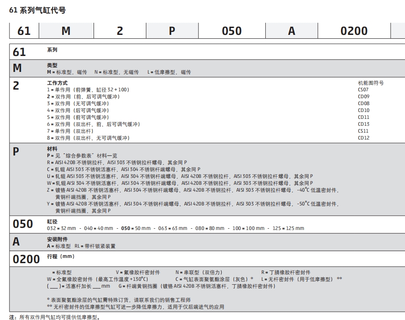
Task: Click the "0200" stroke header cell
Action: (x=354, y=31)
